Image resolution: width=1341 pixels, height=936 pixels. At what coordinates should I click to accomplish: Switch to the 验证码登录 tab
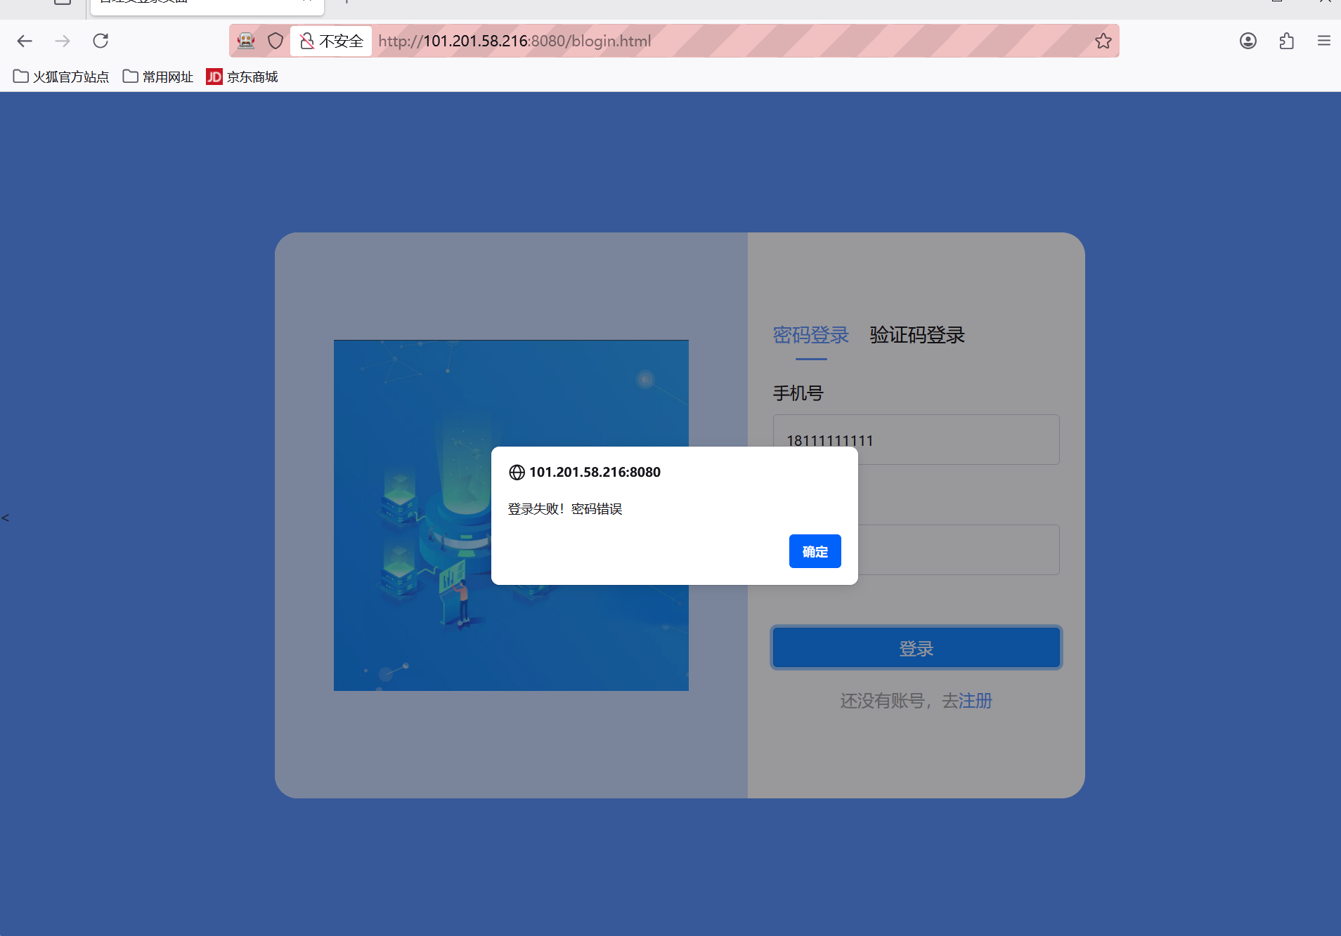pos(917,335)
